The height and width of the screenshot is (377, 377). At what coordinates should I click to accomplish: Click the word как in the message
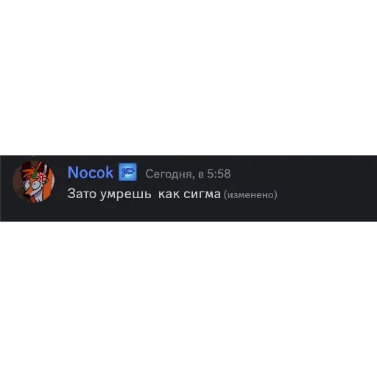[x=169, y=194]
